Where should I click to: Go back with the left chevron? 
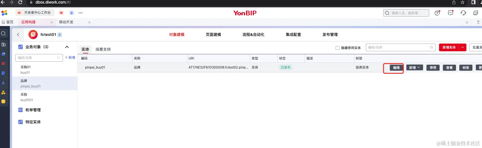(x=18, y=35)
